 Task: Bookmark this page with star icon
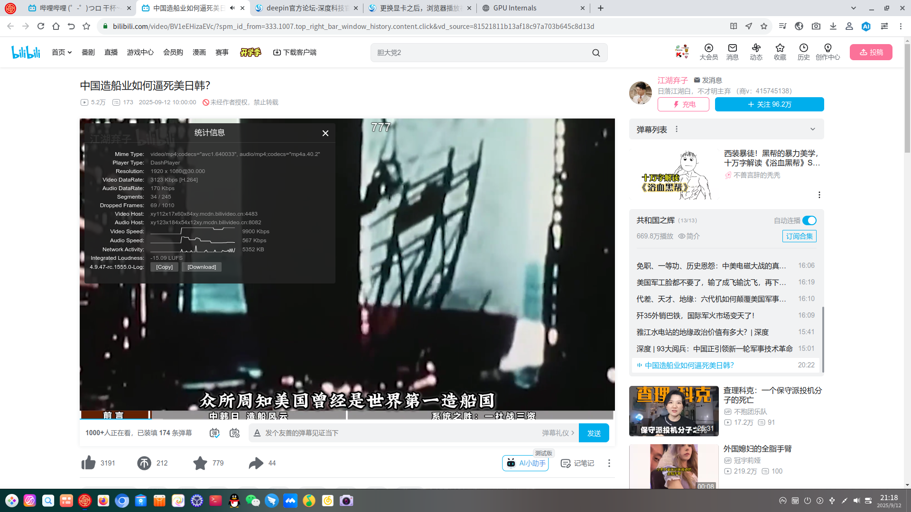click(764, 27)
